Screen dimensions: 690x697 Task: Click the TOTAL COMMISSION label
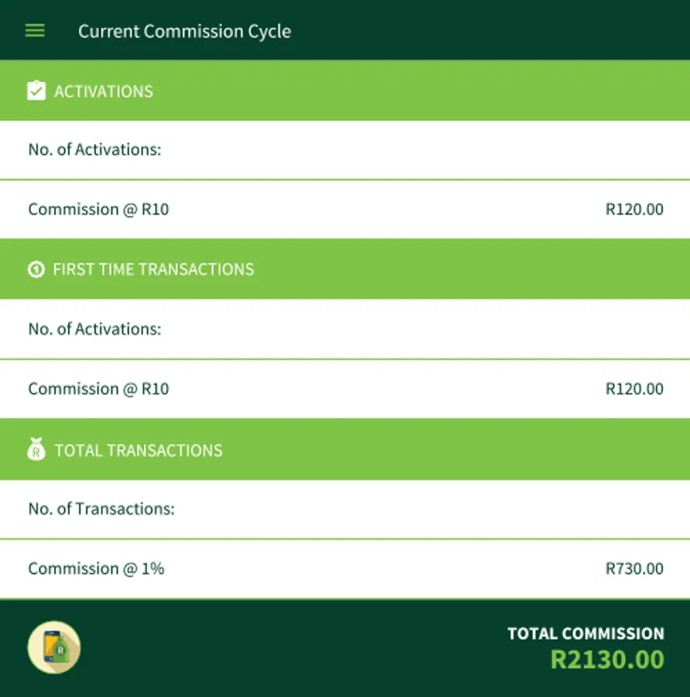point(585,633)
